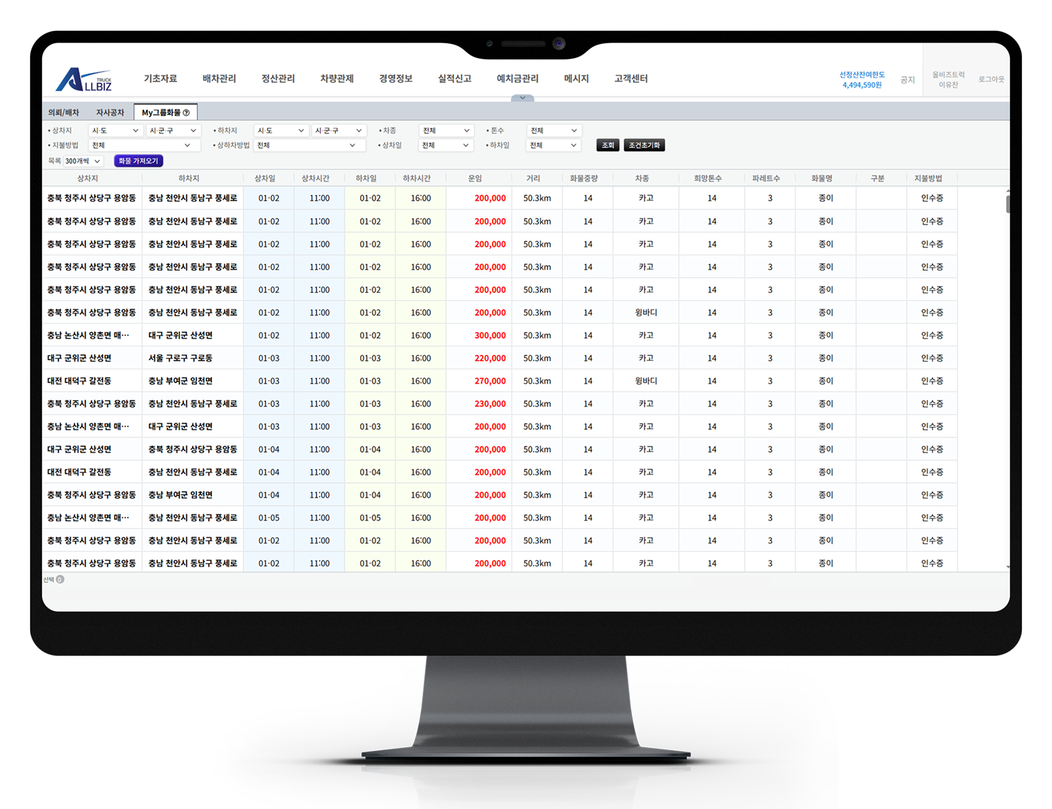Open the 공지 notices link
The width and height of the screenshot is (1052, 809).
tap(907, 80)
